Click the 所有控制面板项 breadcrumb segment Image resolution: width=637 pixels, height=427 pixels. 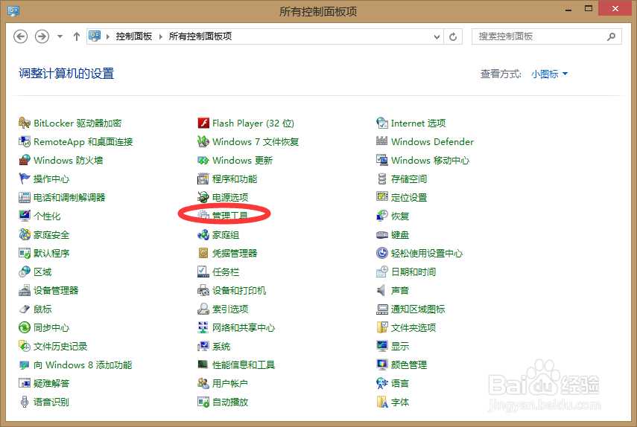click(x=200, y=36)
